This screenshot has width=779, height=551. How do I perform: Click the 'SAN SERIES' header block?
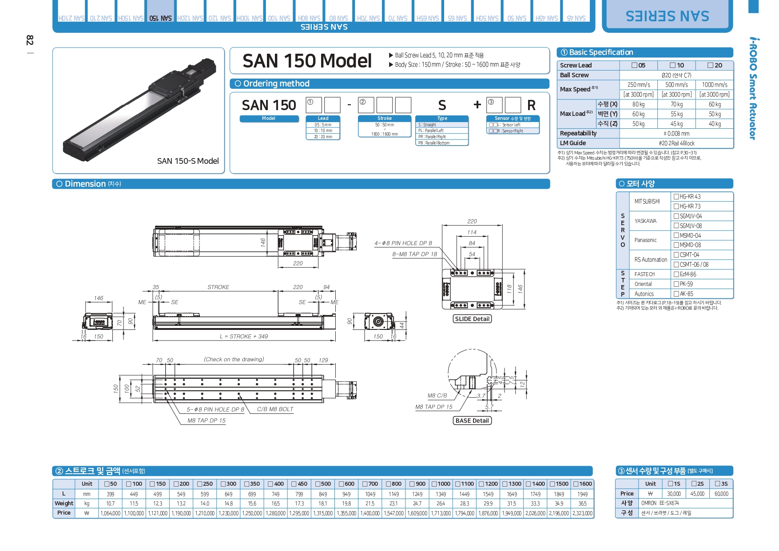[668, 16]
